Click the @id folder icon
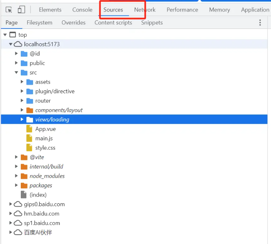Image resolution: width=271 pixels, height=244 pixels. [x=24, y=54]
